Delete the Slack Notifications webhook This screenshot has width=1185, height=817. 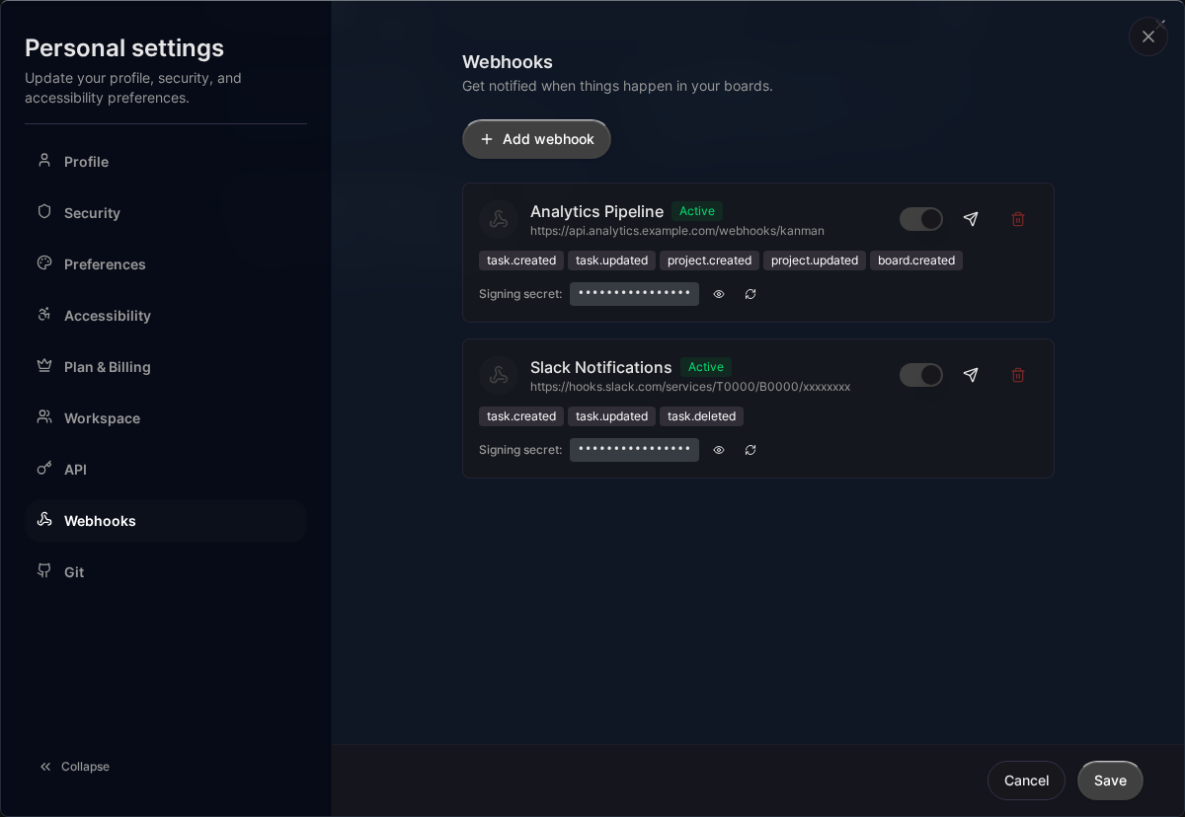1018,375
